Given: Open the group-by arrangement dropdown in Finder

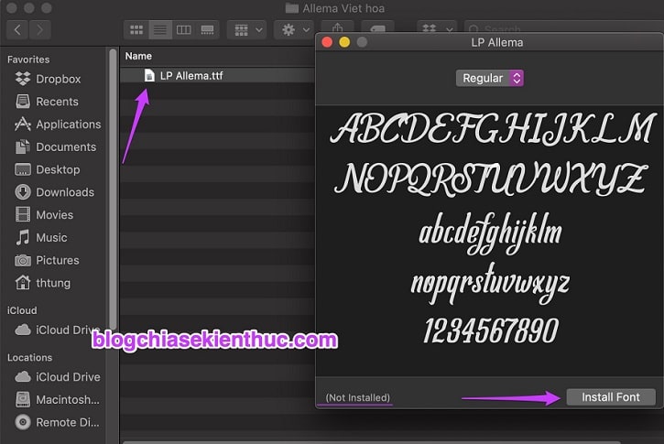Looking at the screenshot, I should pyautogui.click(x=247, y=29).
